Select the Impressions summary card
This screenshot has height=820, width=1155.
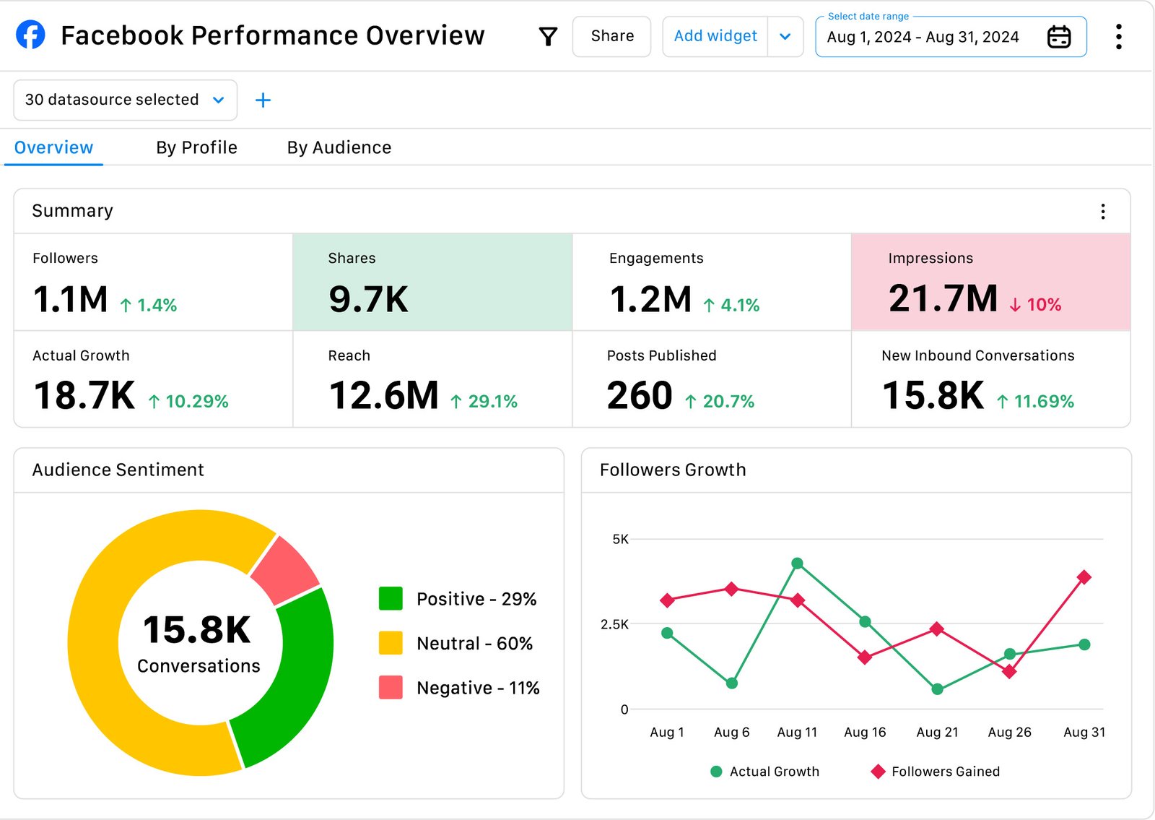(990, 282)
